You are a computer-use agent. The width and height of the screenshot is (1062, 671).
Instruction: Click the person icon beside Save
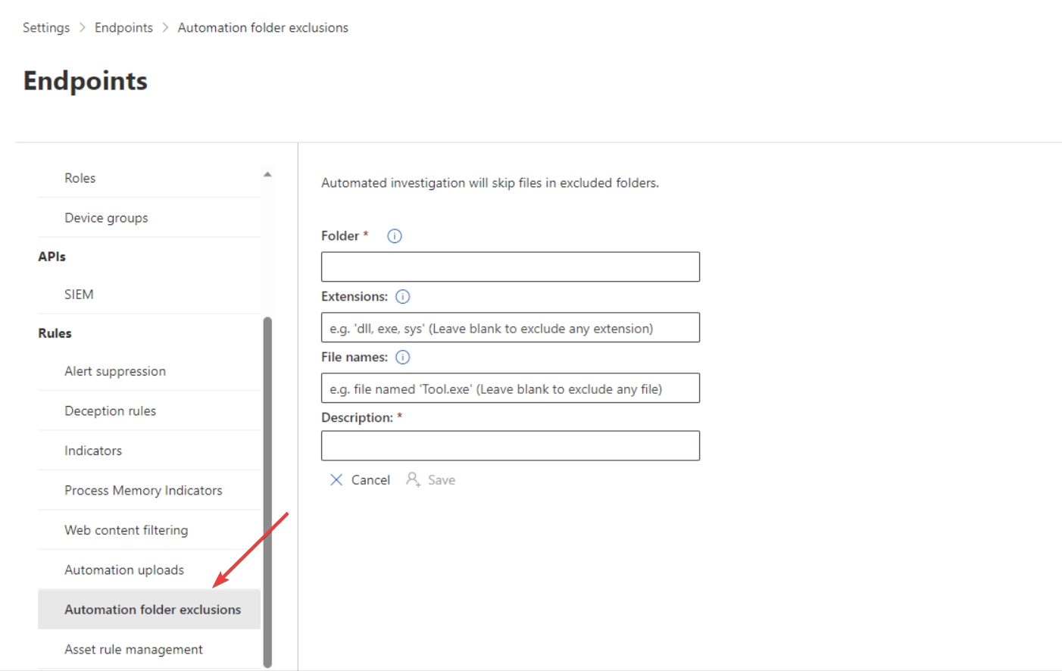(x=413, y=479)
